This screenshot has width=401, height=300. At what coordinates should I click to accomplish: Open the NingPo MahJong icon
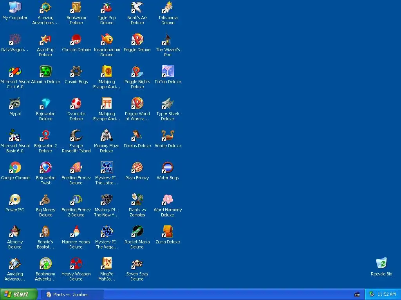coord(107,263)
